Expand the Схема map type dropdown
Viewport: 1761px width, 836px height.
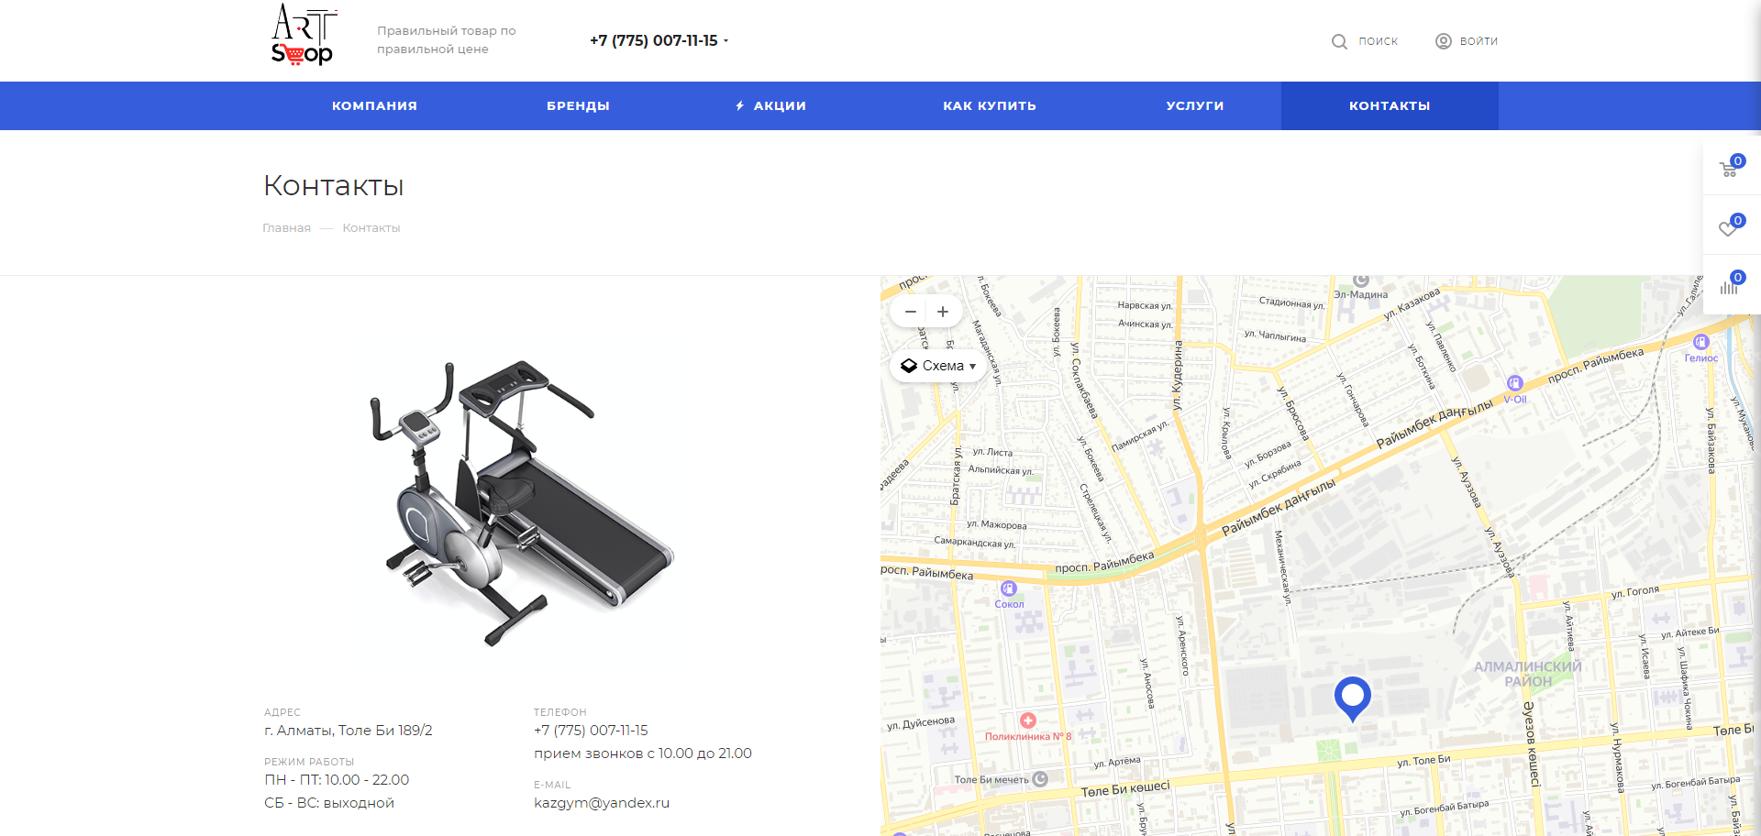tap(937, 366)
